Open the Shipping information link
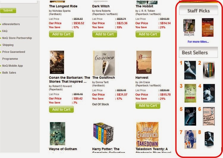223x158 pixels. coord(8,45)
